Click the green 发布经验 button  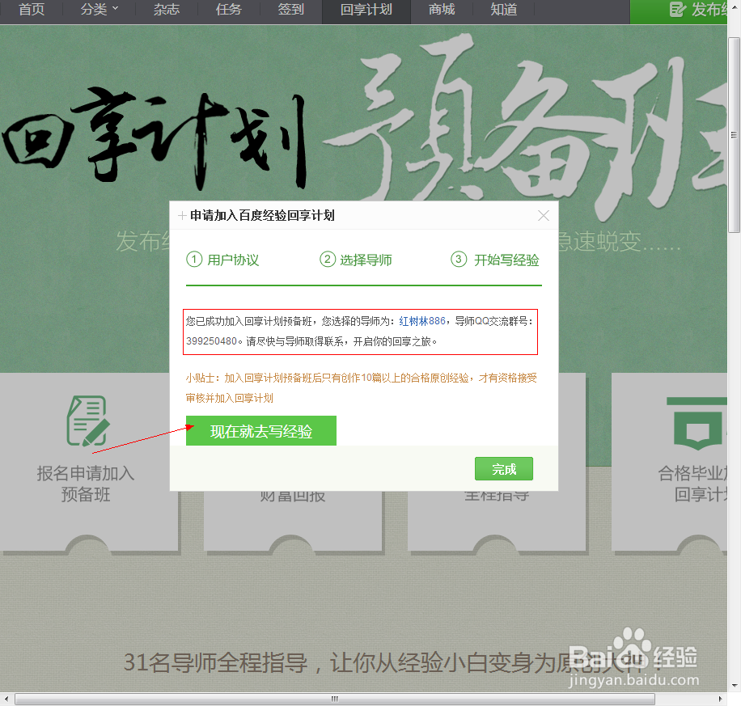coord(679,11)
